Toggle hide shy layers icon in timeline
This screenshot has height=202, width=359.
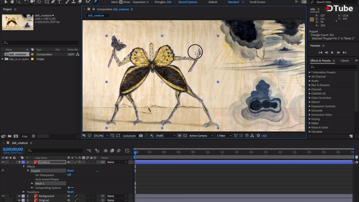(105, 150)
